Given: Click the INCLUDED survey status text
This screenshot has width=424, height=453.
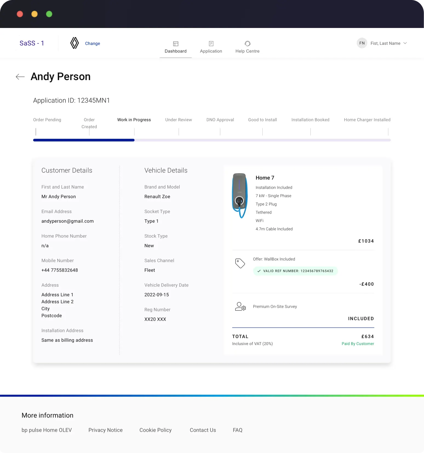Looking at the screenshot, I should 361,319.
